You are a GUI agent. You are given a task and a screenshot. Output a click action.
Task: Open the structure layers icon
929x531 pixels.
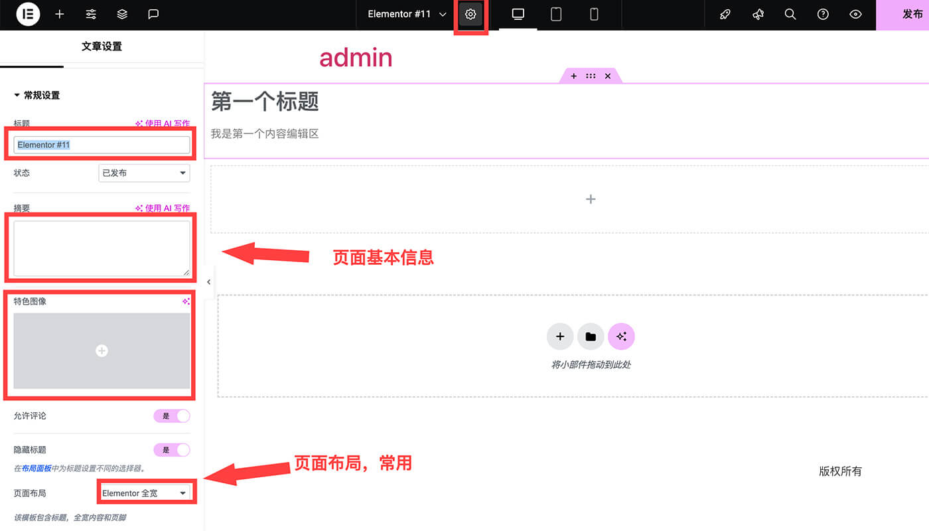pos(122,14)
